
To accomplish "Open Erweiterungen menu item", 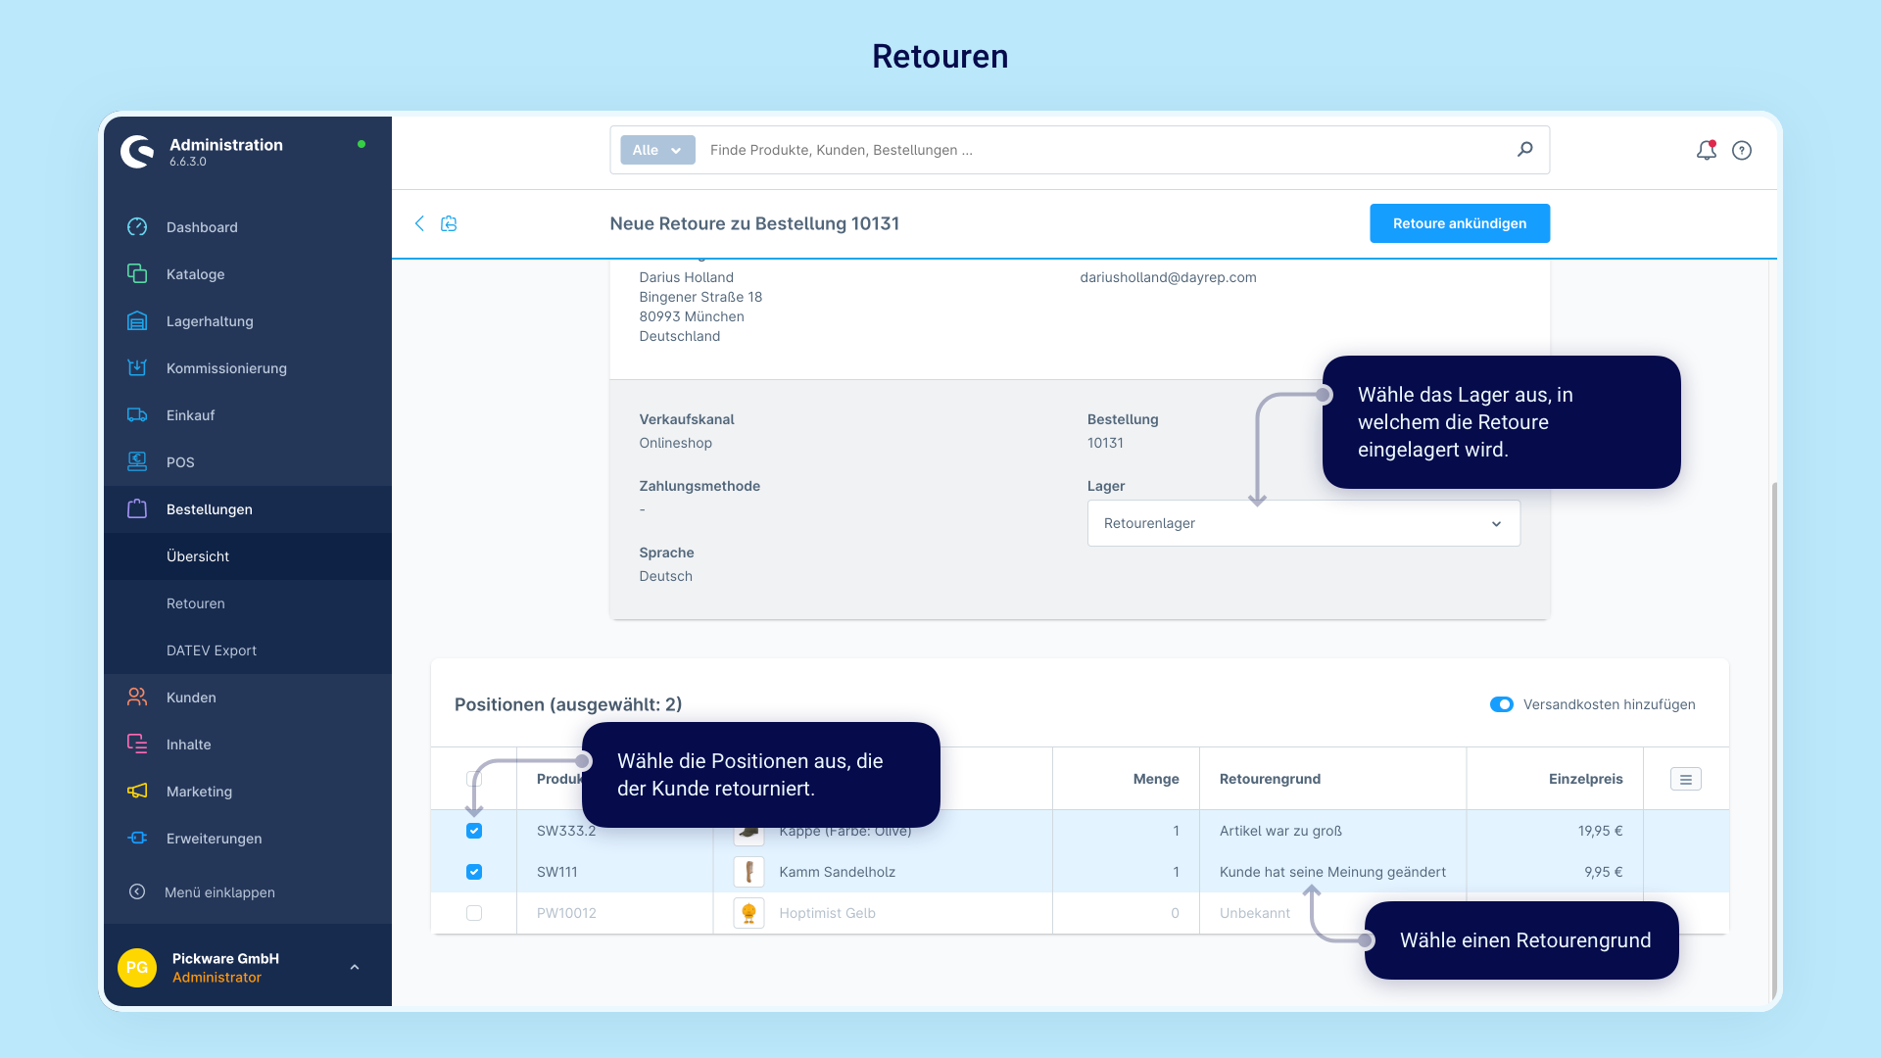I will [x=214, y=839].
